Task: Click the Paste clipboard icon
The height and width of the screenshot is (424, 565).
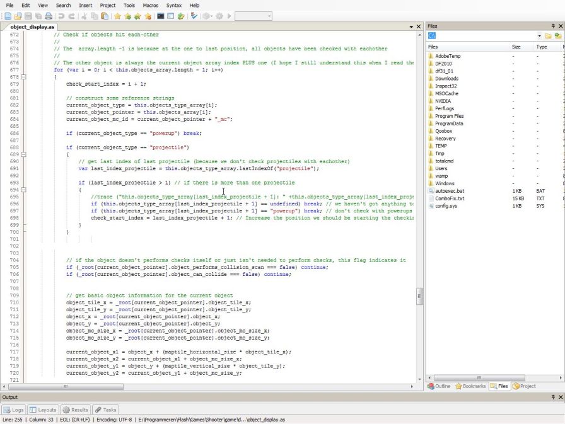Action: tap(104, 16)
